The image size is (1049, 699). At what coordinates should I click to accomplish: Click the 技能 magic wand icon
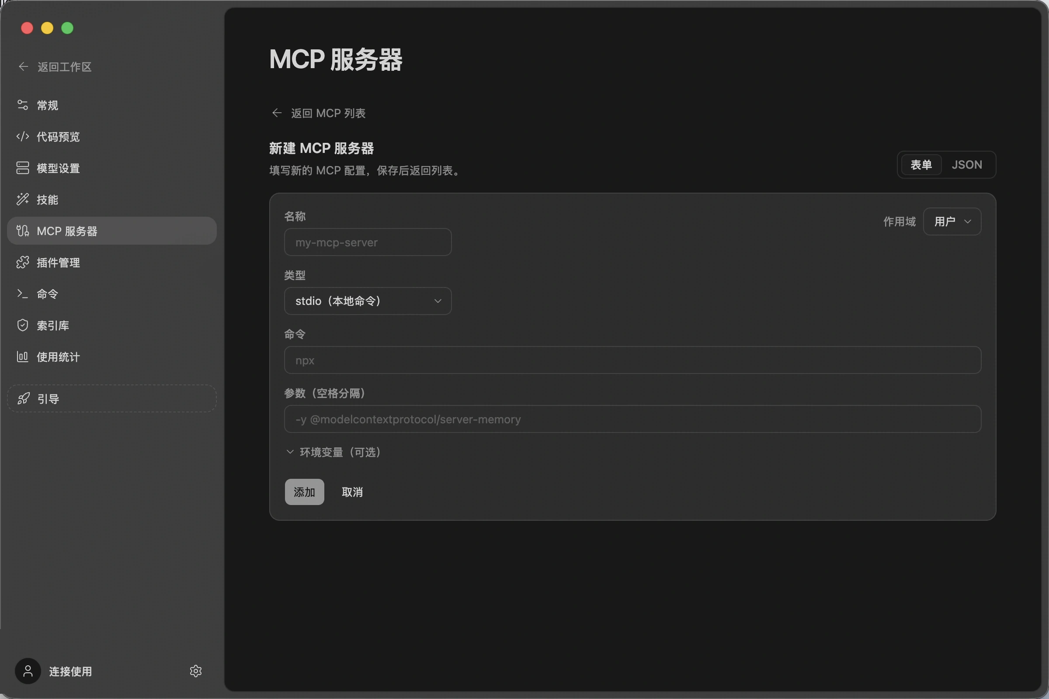pos(22,199)
